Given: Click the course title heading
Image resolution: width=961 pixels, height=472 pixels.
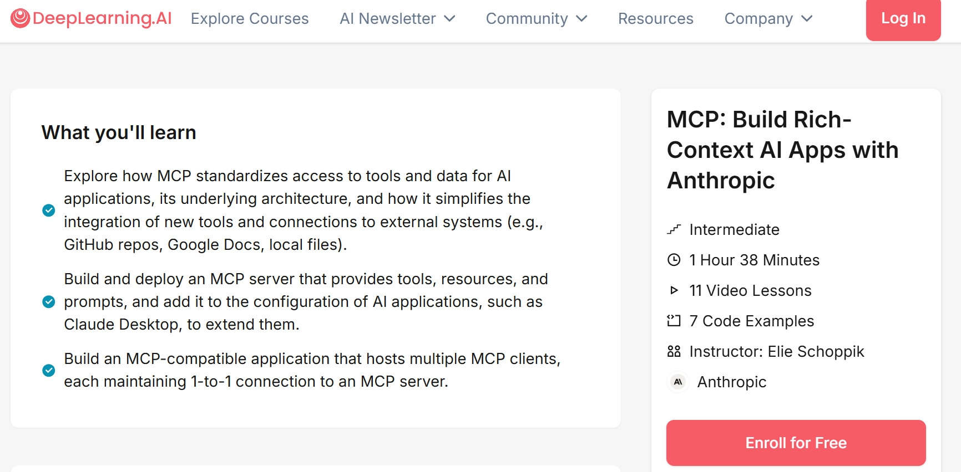Looking at the screenshot, I should pos(782,150).
